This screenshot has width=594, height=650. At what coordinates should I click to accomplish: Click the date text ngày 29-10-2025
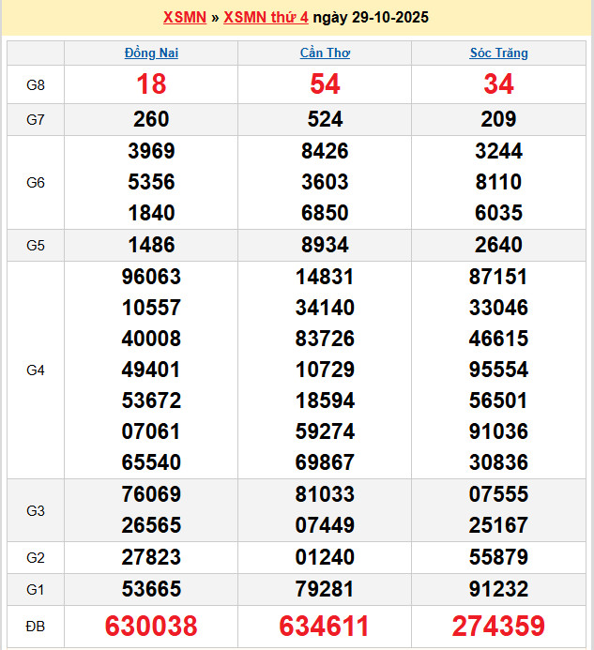click(x=371, y=18)
